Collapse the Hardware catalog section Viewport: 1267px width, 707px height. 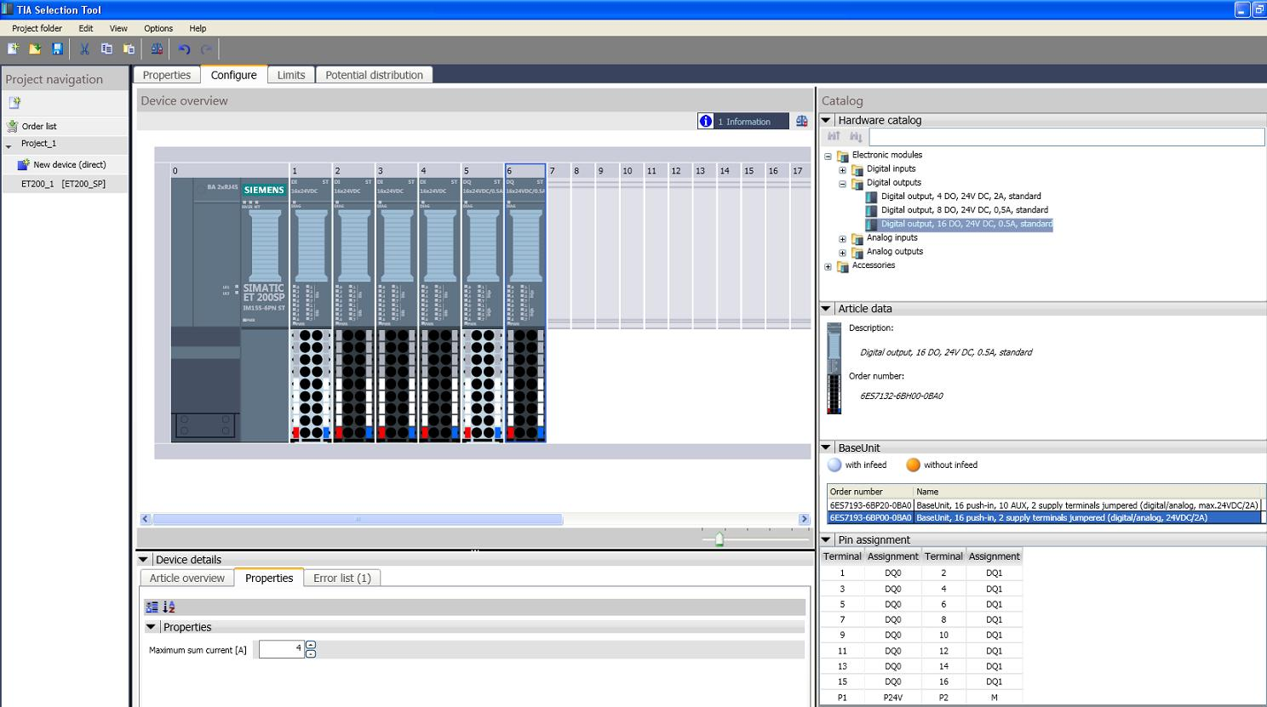pos(826,120)
